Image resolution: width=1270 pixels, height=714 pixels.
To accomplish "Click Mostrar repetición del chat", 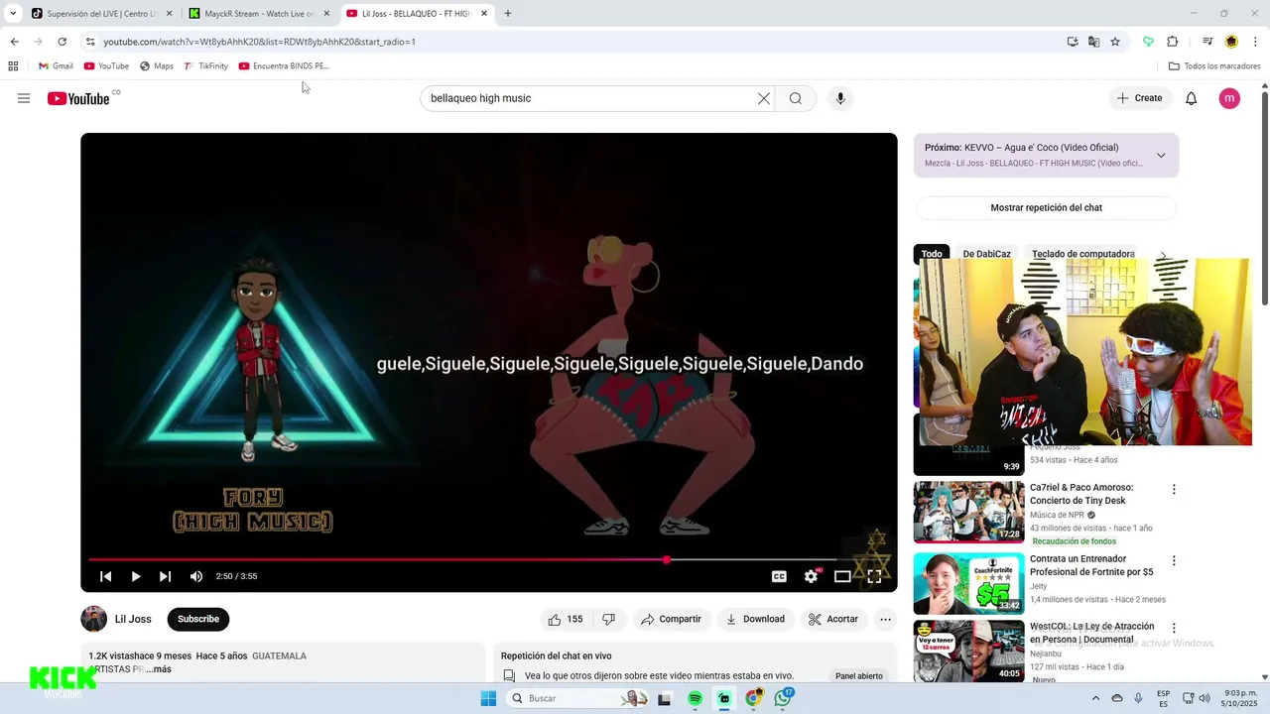I will (1046, 208).
